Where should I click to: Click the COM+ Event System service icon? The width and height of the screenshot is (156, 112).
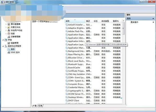(x=66, y=77)
